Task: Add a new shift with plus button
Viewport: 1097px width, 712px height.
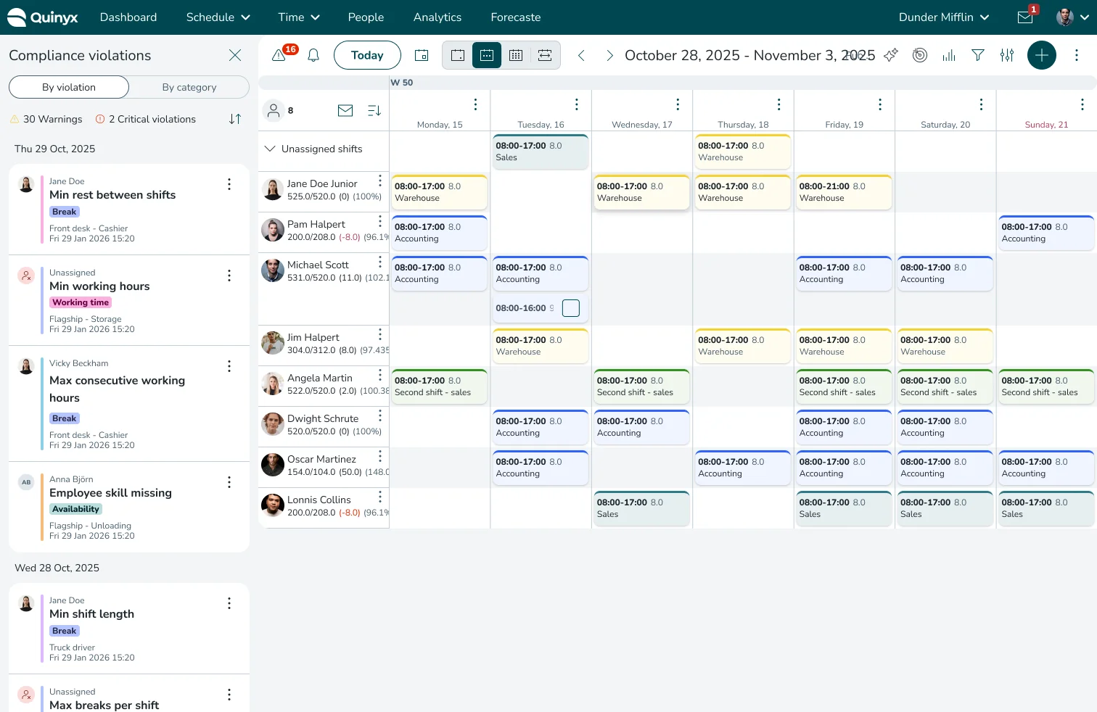Action: pyautogui.click(x=1042, y=55)
